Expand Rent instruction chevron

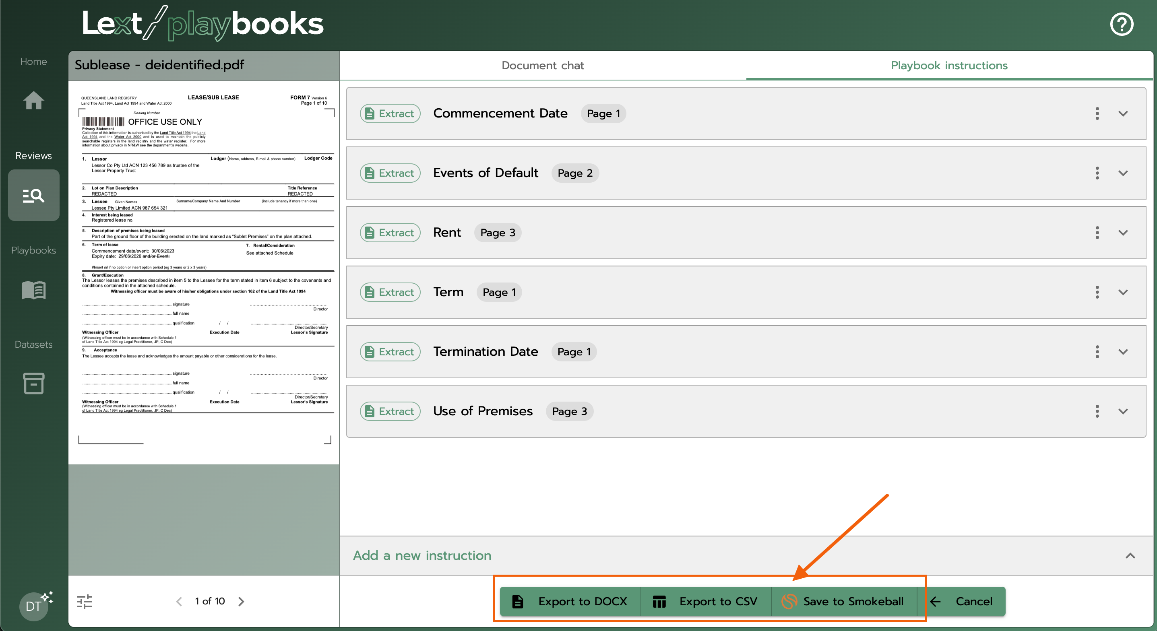pos(1123,233)
